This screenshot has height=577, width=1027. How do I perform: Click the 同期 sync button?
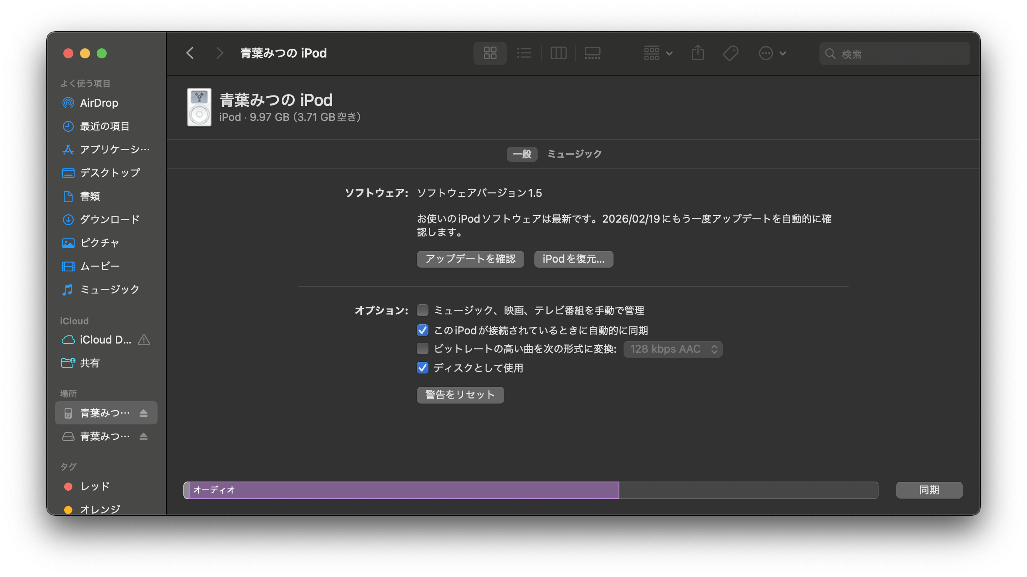point(929,490)
